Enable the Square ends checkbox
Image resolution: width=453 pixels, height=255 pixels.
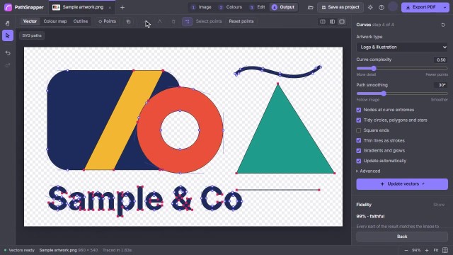pos(359,130)
